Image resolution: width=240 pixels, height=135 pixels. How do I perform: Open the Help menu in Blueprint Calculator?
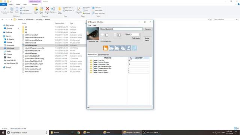point(94,25)
